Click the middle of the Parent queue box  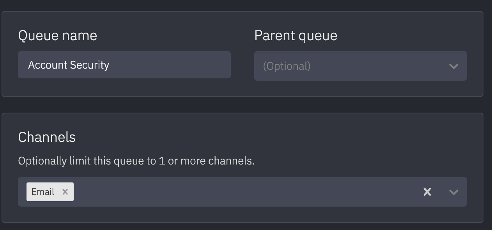click(361, 66)
